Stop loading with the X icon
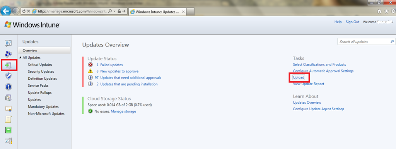The image size is (396, 149). [29, 11]
